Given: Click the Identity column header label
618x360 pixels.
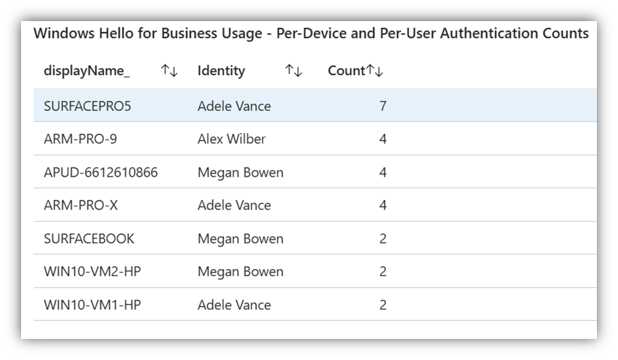Looking at the screenshot, I should [221, 71].
